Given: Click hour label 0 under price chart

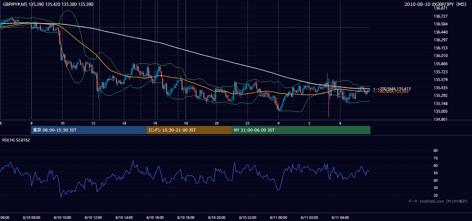Looking at the screenshot, I should pos(278,123).
